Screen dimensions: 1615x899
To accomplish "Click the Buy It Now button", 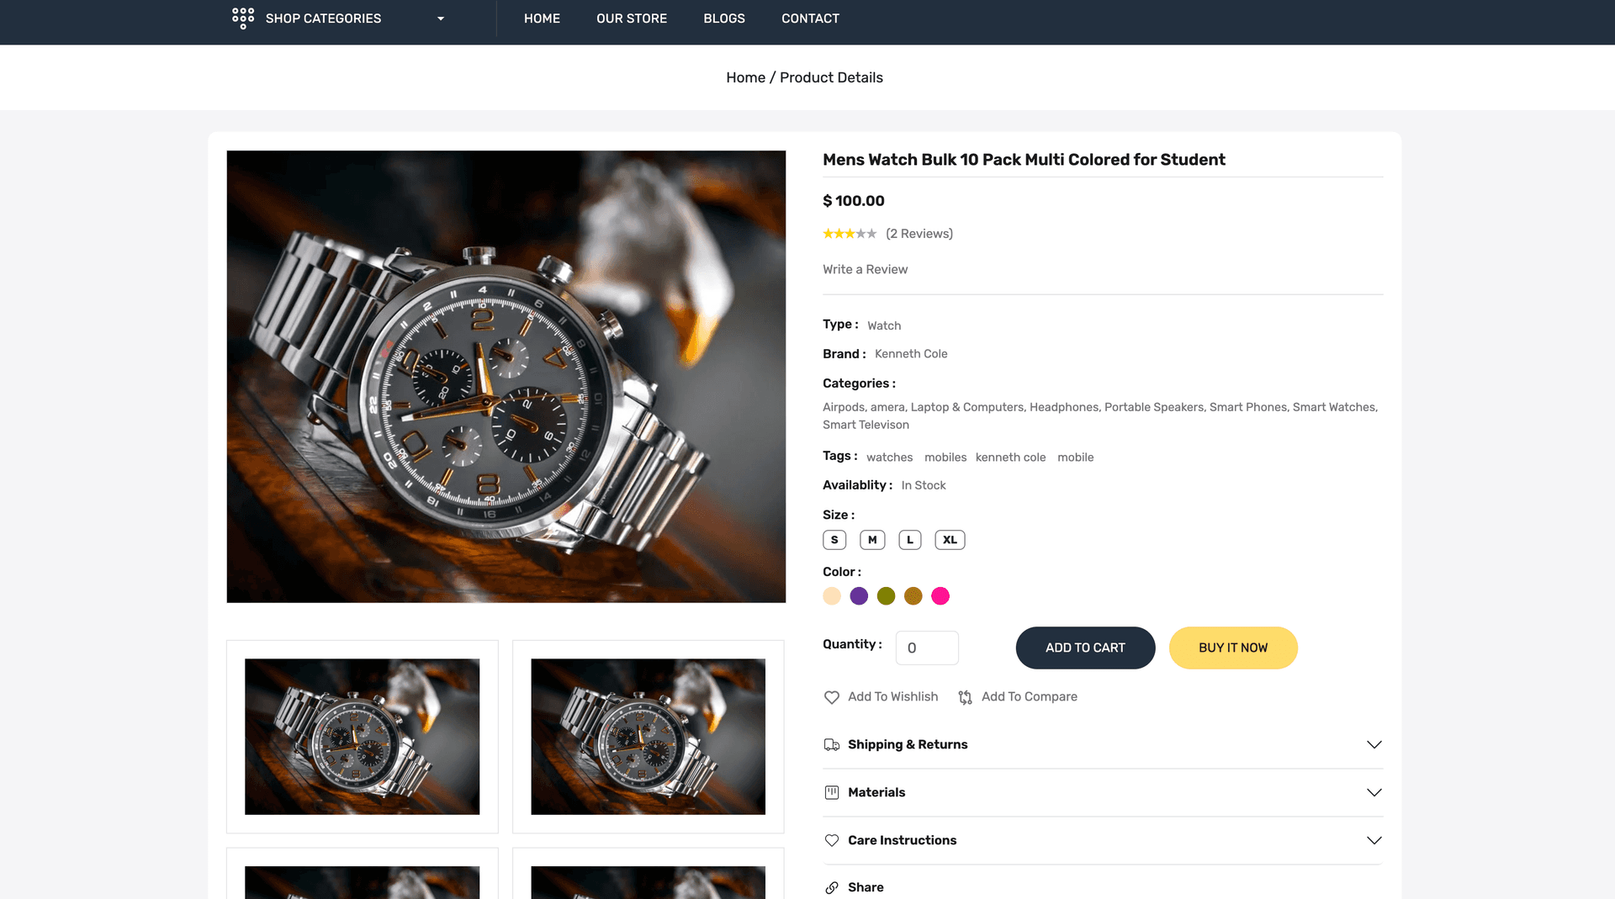I will (1233, 648).
